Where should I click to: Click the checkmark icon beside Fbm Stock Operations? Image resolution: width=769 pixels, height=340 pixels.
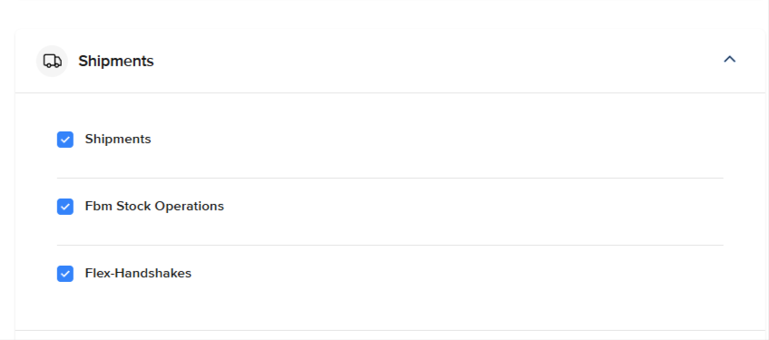click(x=65, y=207)
